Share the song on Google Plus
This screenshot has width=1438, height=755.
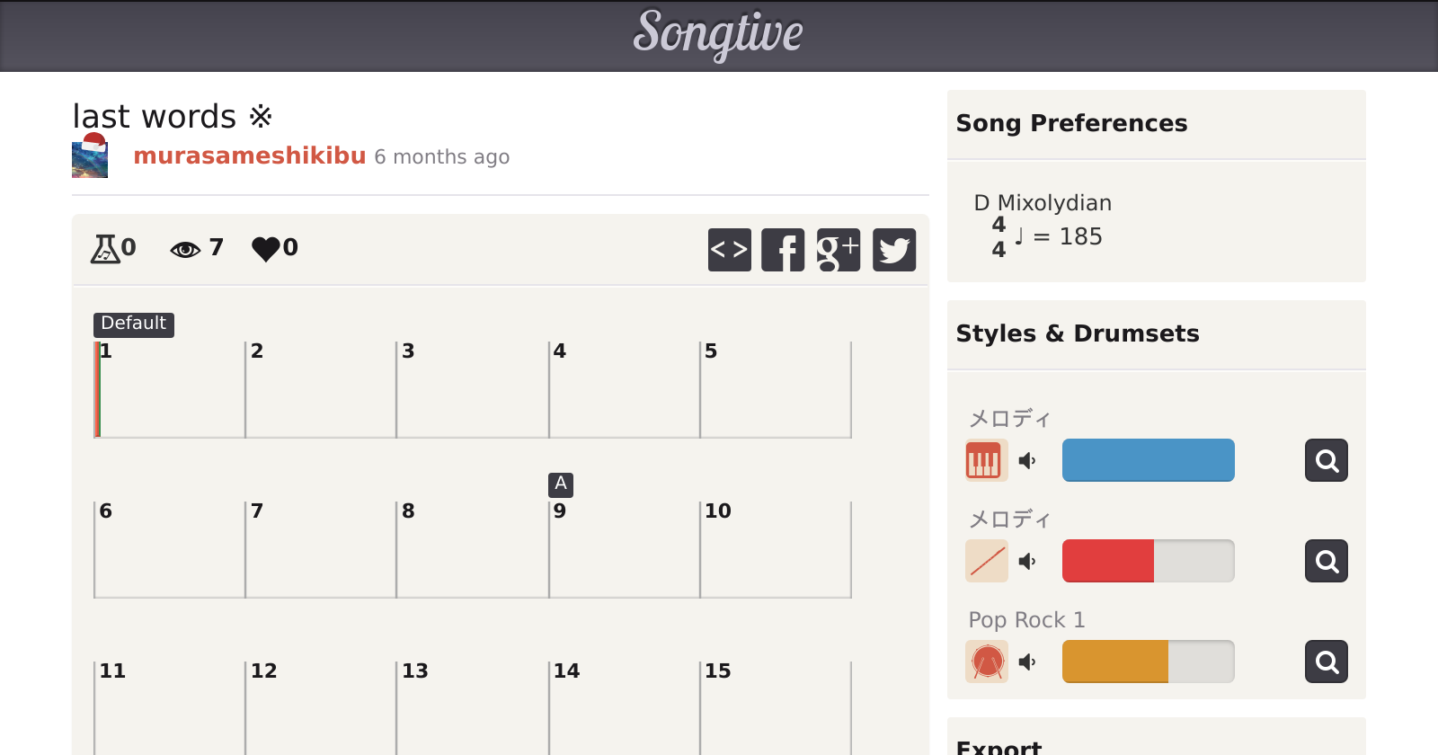pos(838,250)
